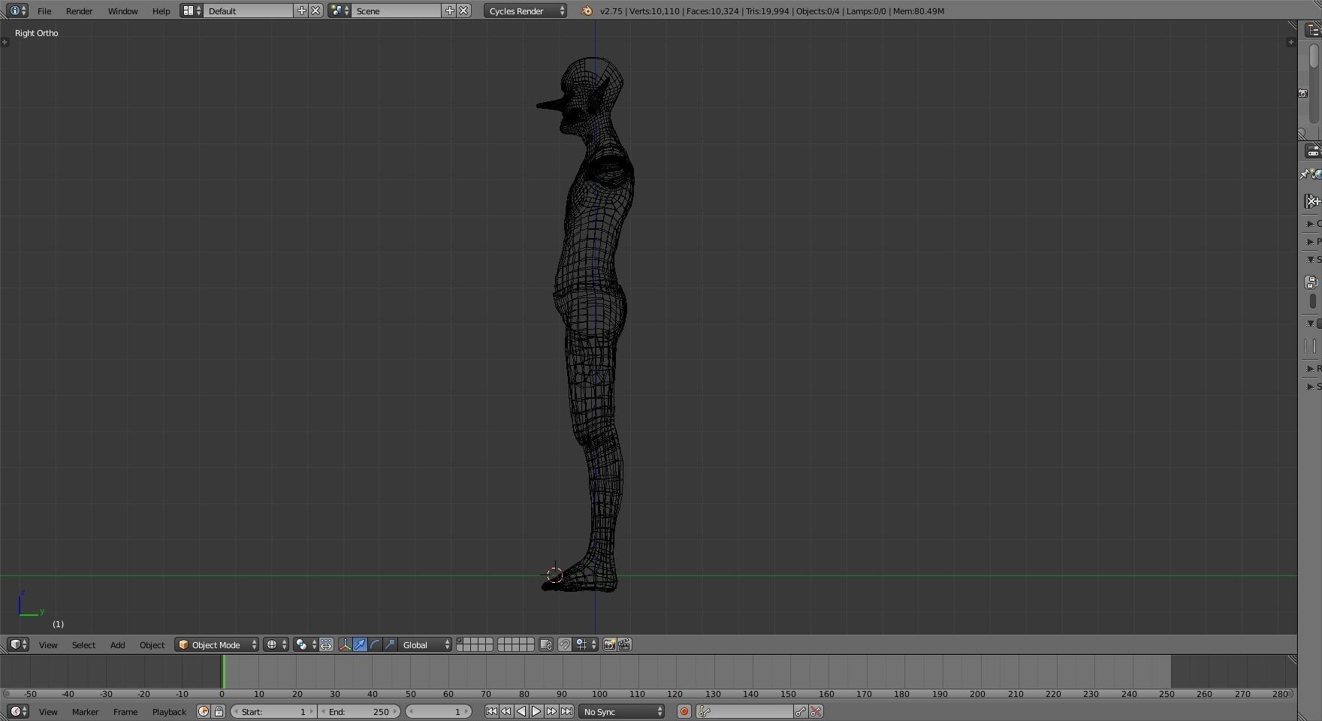1322x721 pixels.
Task: Expand the 3D viewport tool shelf plus tab
Action: click(5, 41)
